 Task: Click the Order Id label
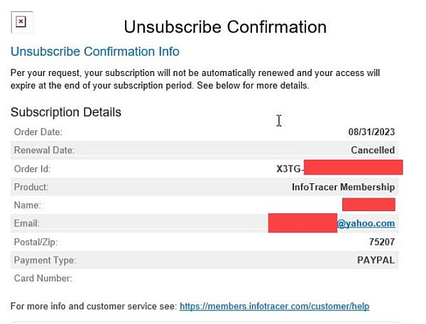[33, 169]
